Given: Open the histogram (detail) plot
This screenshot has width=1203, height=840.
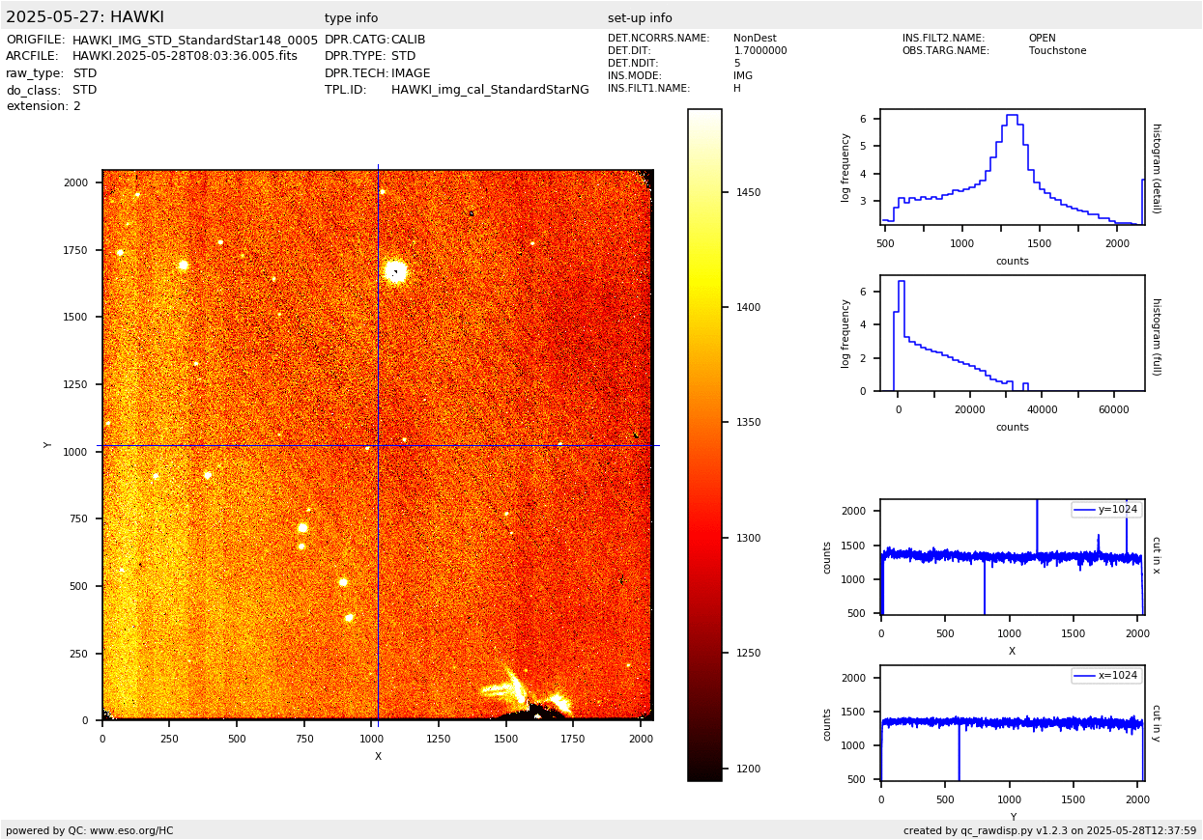Looking at the screenshot, I should click(1012, 166).
